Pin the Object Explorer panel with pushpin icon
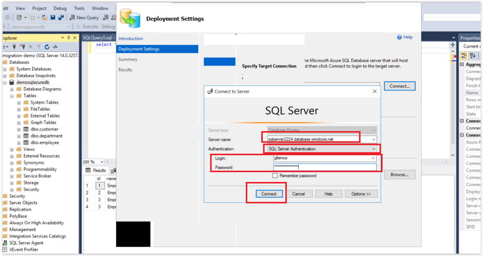 69,38
